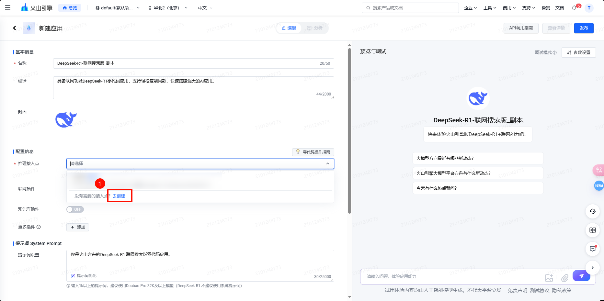This screenshot has height=301, width=604.
Task: Switch to the 分析 tab
Action: pos(315,28)
